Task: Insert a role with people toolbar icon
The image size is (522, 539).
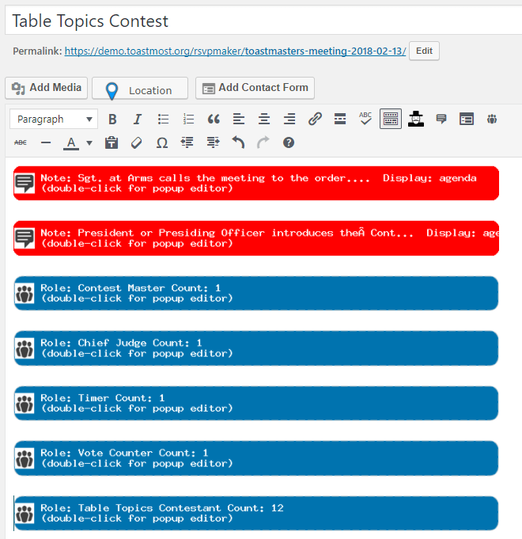Action: [492, 120]
